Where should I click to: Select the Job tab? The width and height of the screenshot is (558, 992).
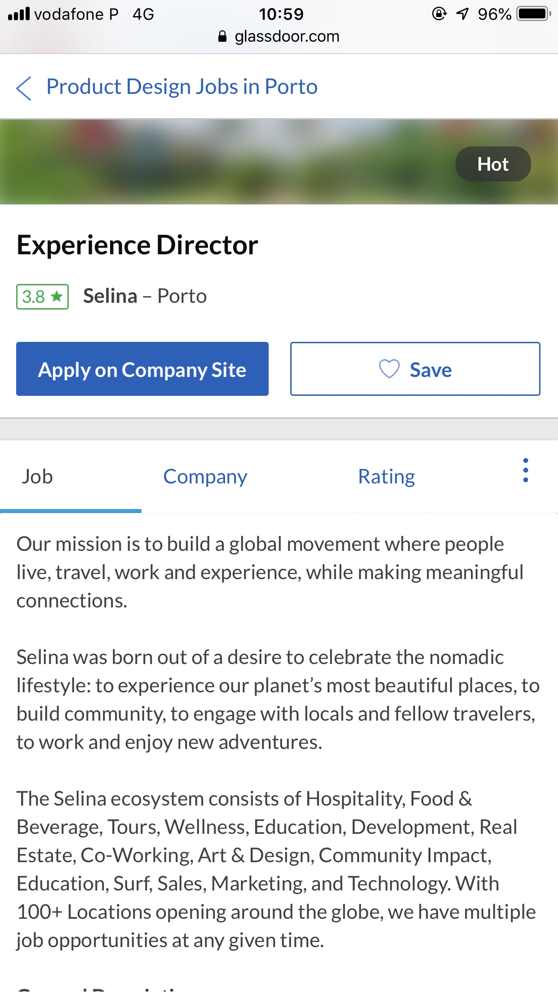(38, 477)
